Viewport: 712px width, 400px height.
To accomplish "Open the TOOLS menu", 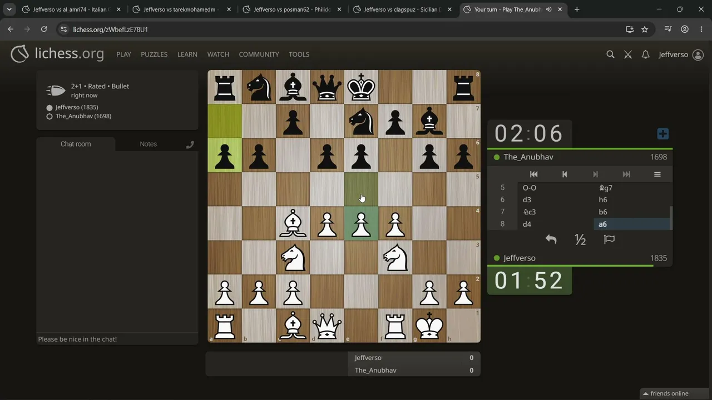I will (x=299, y=54).
